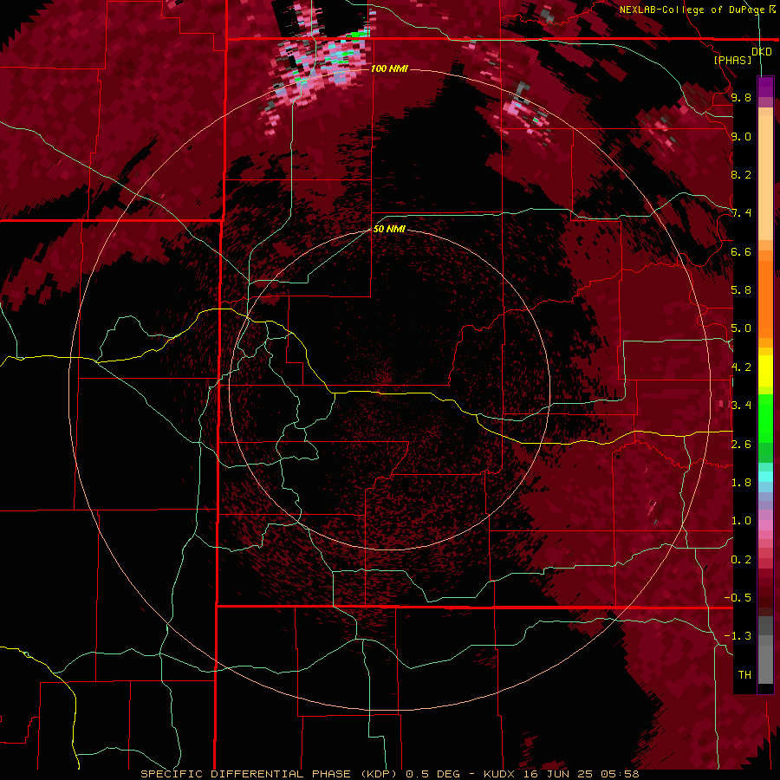Click the 8.2 scale value
This screenshot has width=780, height=780.
tap(741, 174)
